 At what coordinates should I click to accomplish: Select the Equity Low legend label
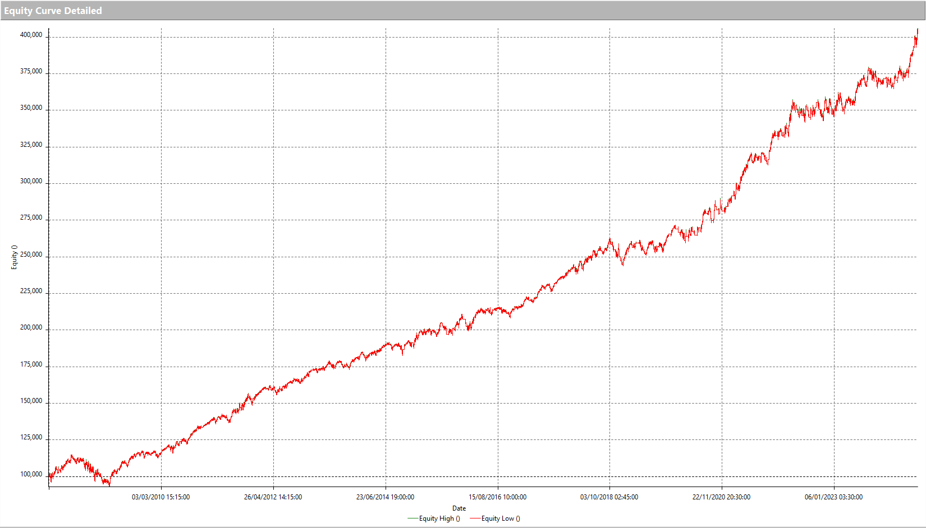[501, 518]
